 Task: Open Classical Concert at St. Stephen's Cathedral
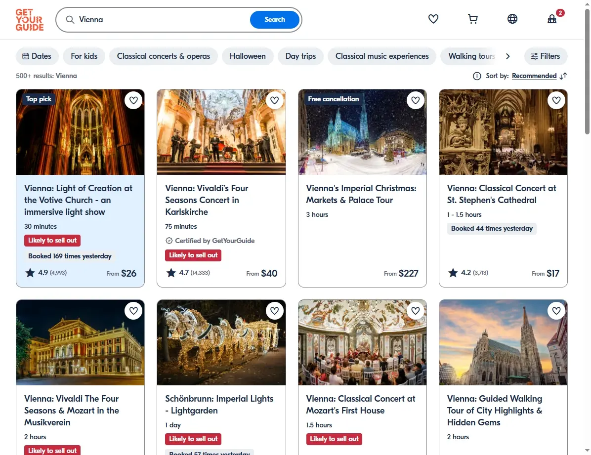501,194
